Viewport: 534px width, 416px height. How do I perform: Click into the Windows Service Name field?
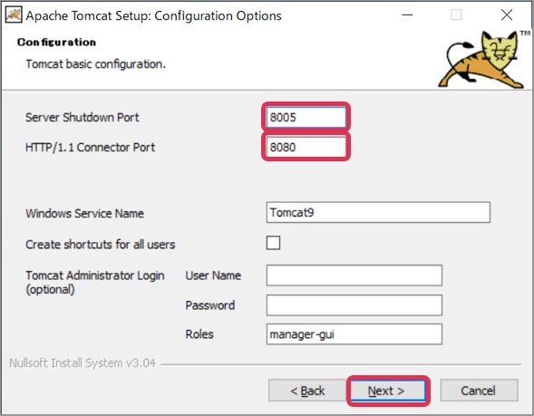pyautogui.click(x=378, y=213)
